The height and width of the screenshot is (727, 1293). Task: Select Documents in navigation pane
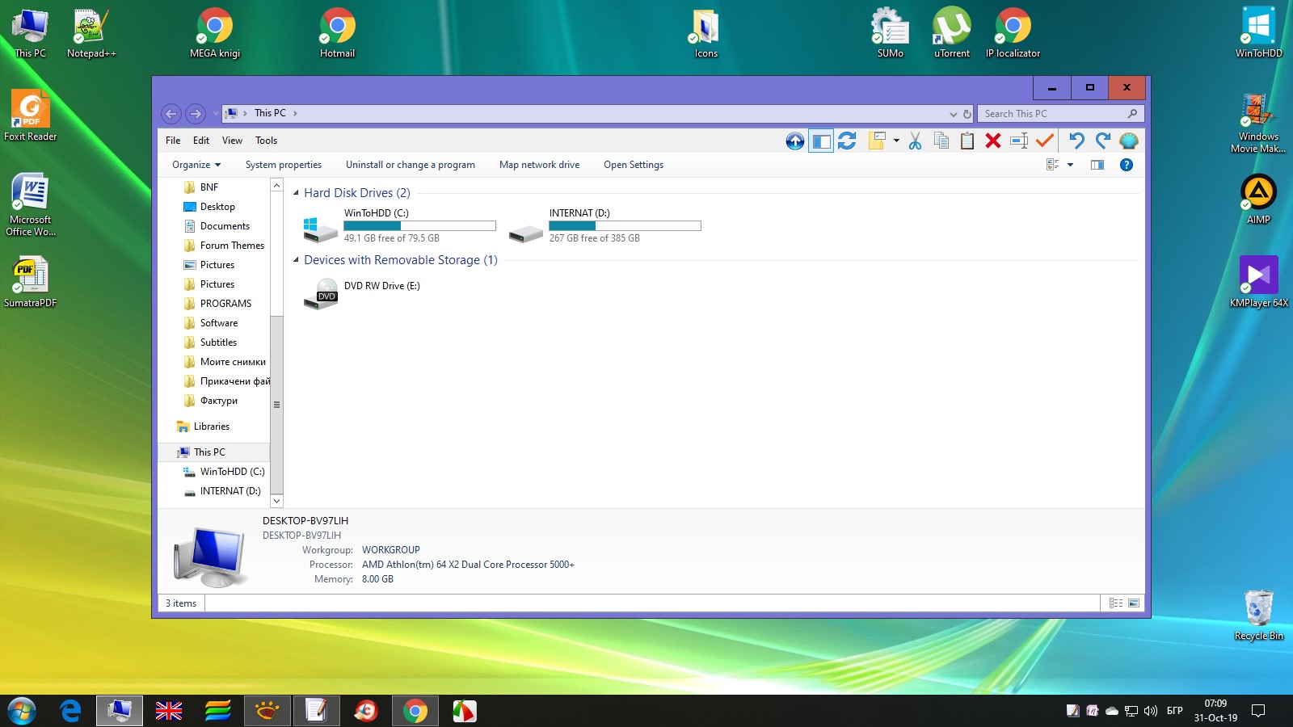point(217,226)
